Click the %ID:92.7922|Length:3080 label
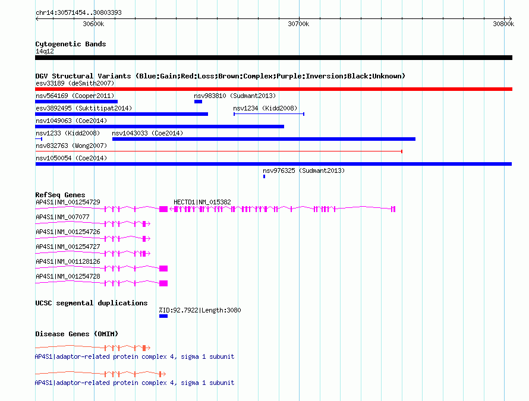The width and height of the screenshot is (529, 401). [200, 310]
